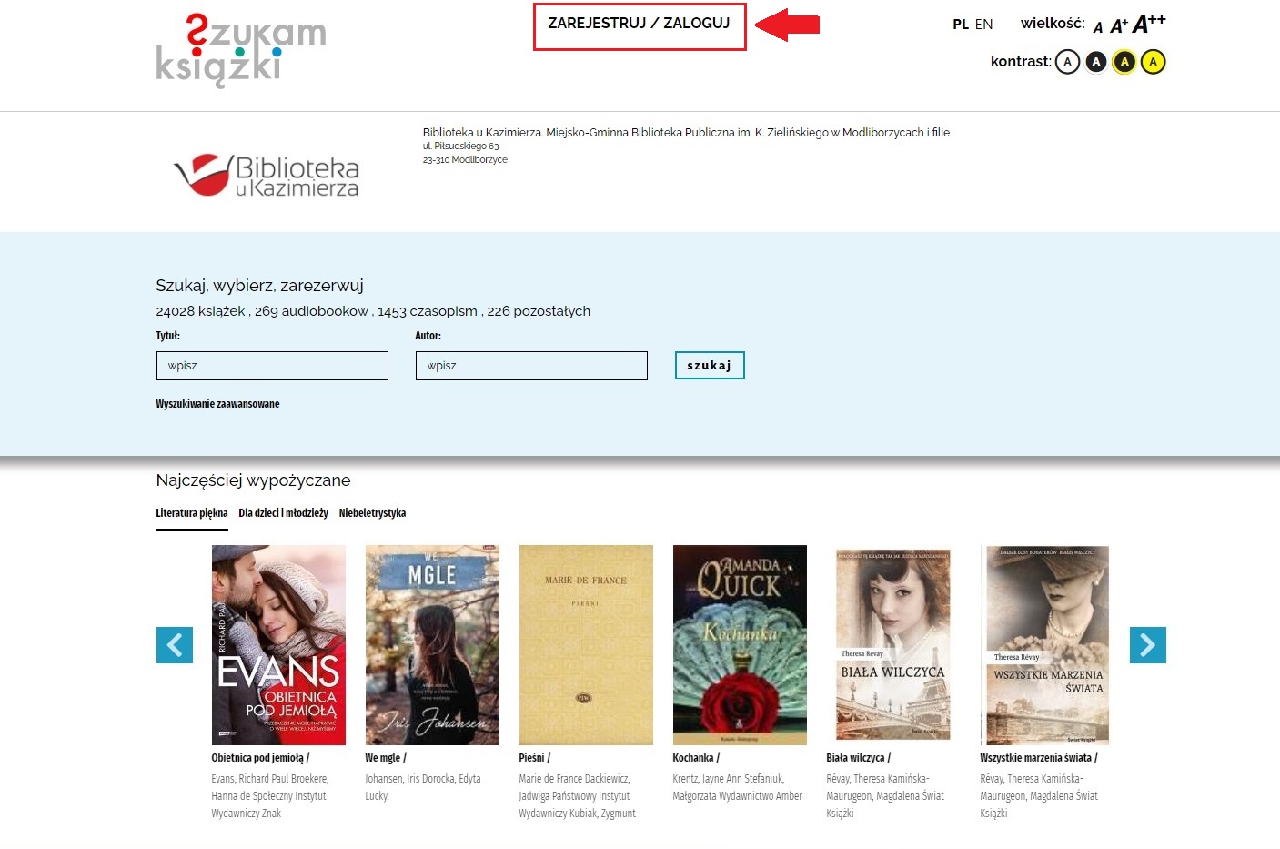The height and width of the screenshot is (849, 1280).
Task: Click the We mgle title link
Action: pos(386,758)
